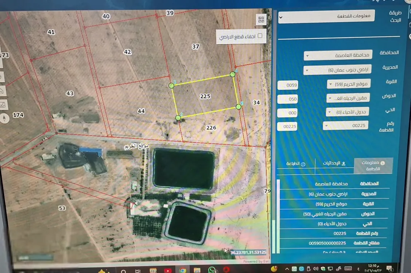Launch WhatsApp from the taskbar
411x273 pixels.
click(212, 270)
